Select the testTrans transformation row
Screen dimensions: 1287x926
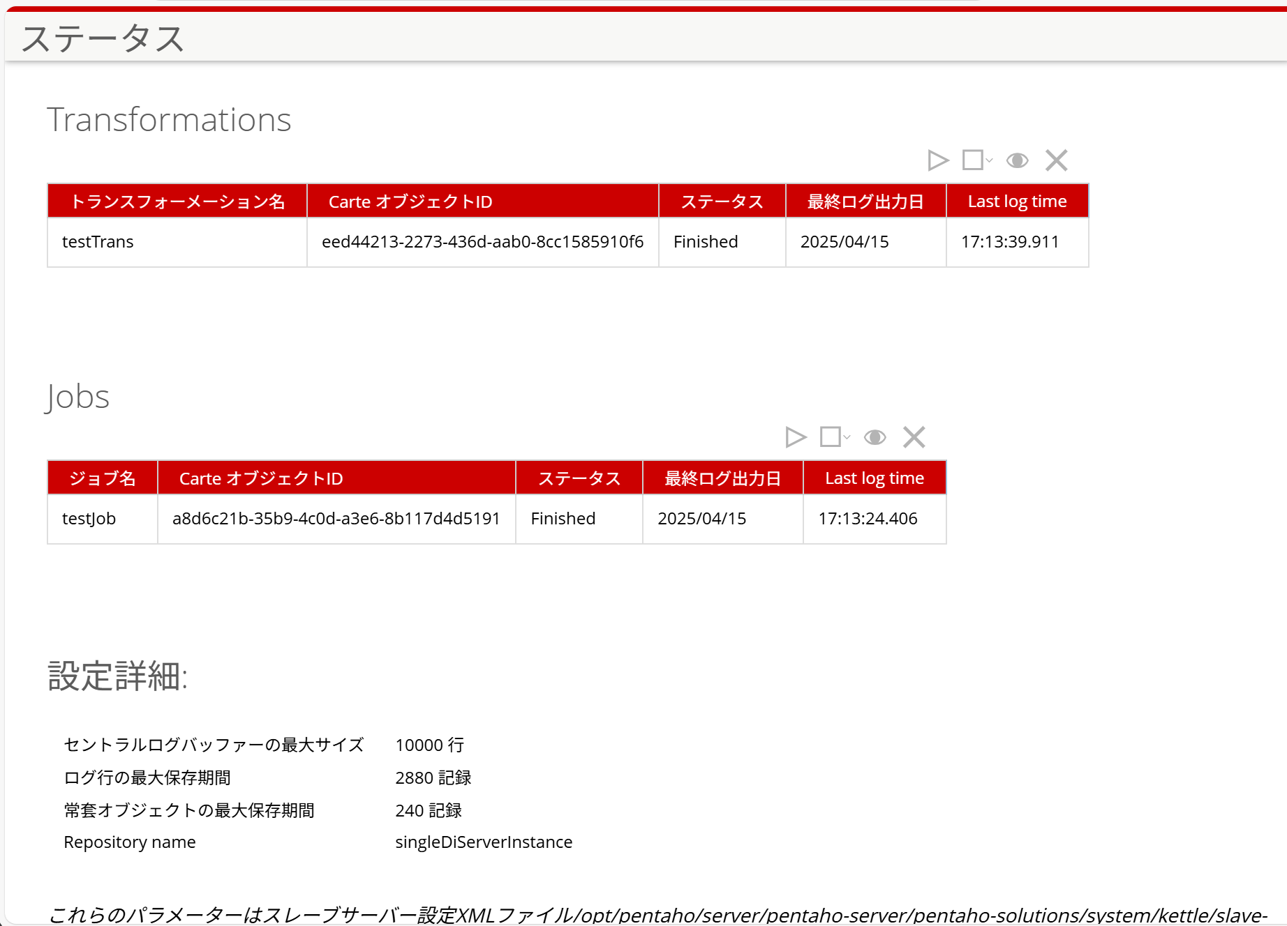pyautogui.click(x=568, y=242)
